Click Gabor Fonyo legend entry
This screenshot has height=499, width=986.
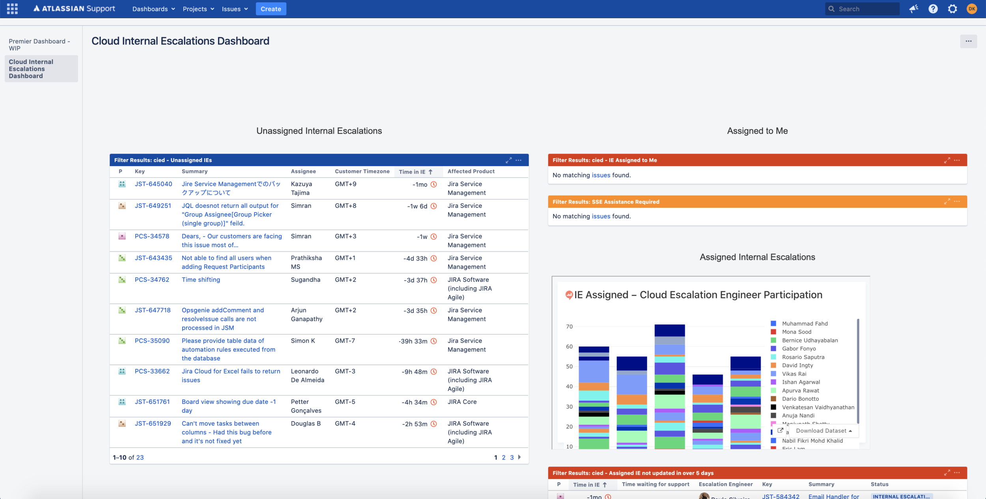799,348
